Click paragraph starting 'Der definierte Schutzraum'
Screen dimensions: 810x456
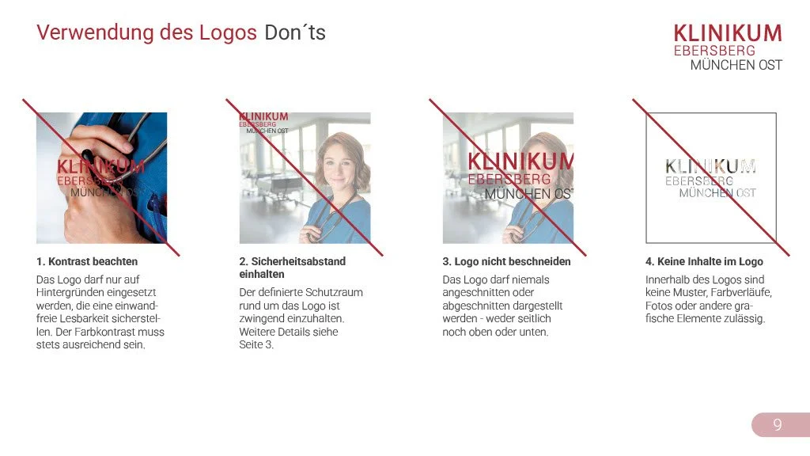pyautogui.click(x=301, y=318)
